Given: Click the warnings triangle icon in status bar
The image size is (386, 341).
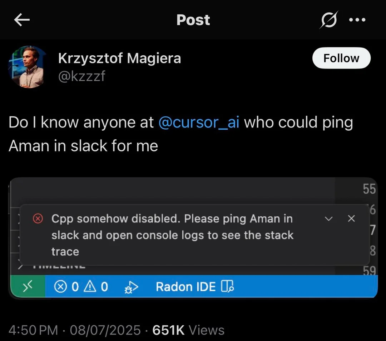Looking at the screenshot, I should pos(90,286).
